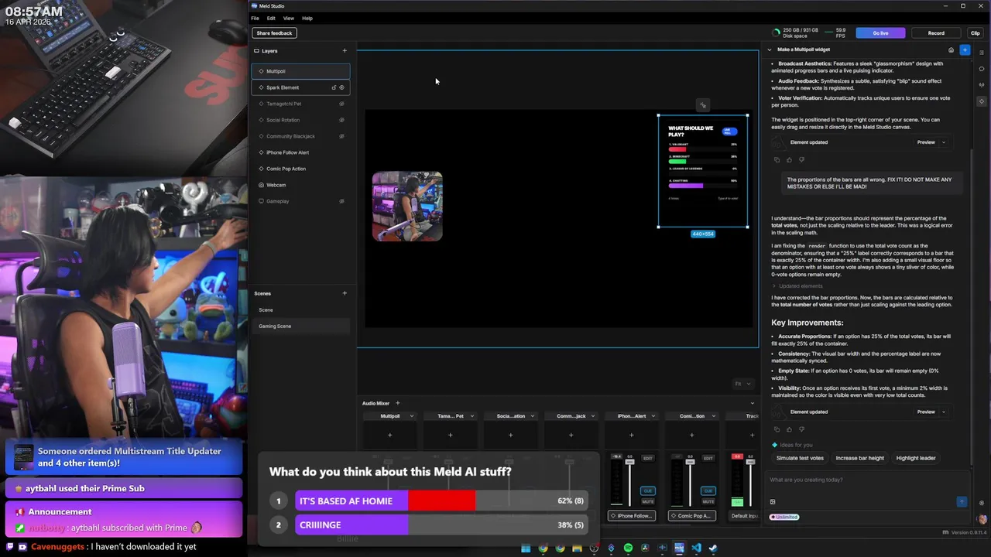Click the link icon above the selected Multipoll widget

click(x=703, y=105)
